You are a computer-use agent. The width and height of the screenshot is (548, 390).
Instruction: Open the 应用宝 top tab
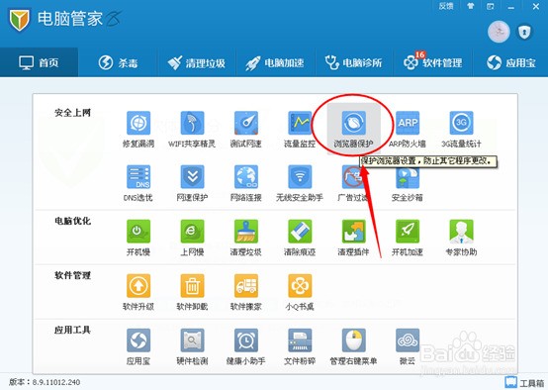click(x=510, y=62)
